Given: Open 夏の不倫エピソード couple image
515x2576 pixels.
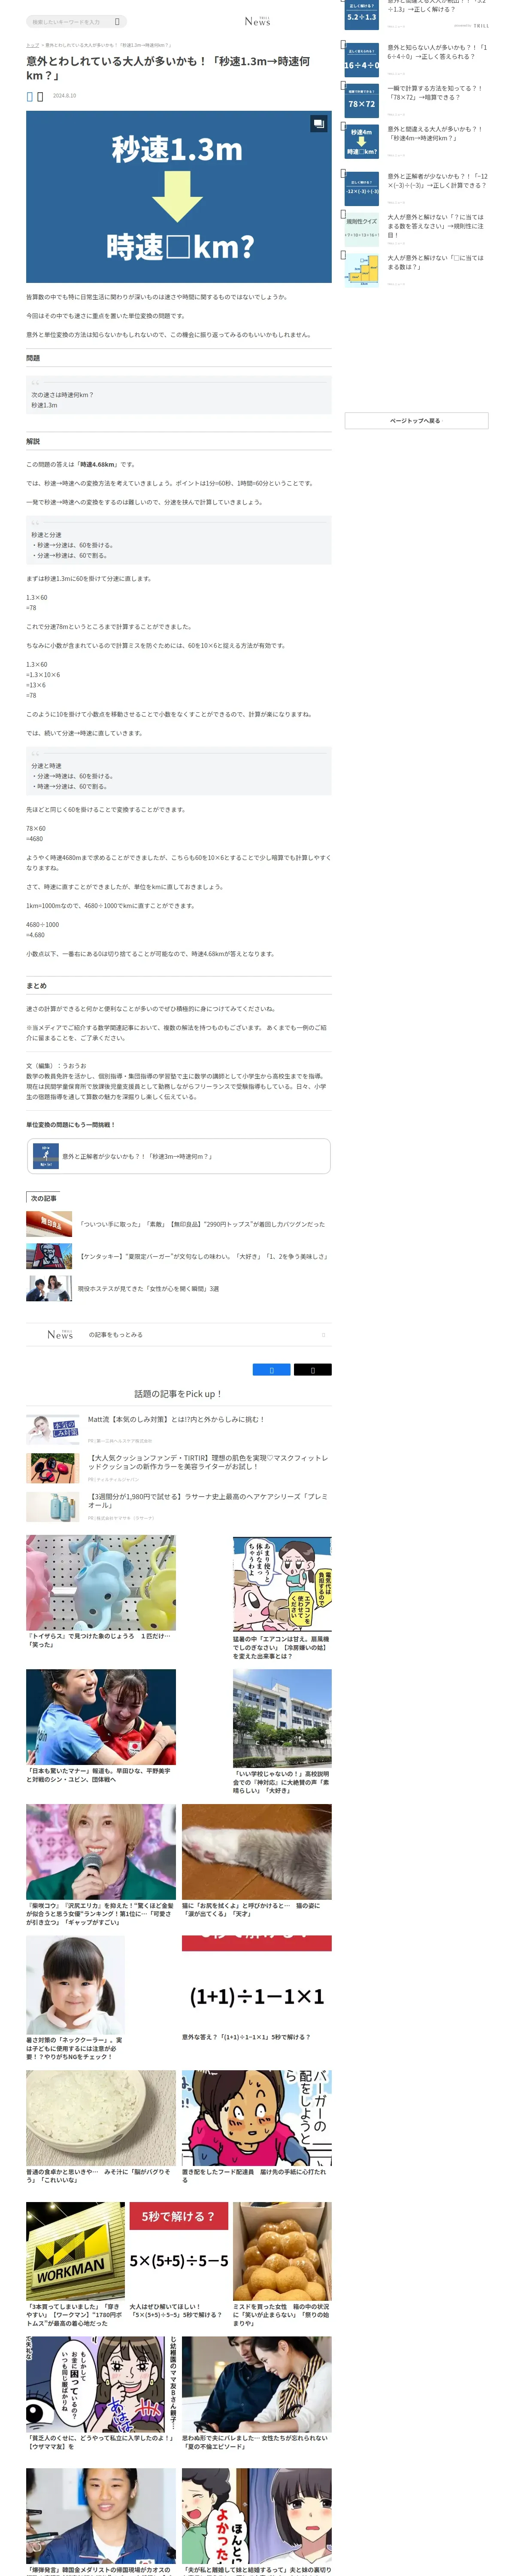Looking at the screenshot, I should click(x=257, y=2384).
